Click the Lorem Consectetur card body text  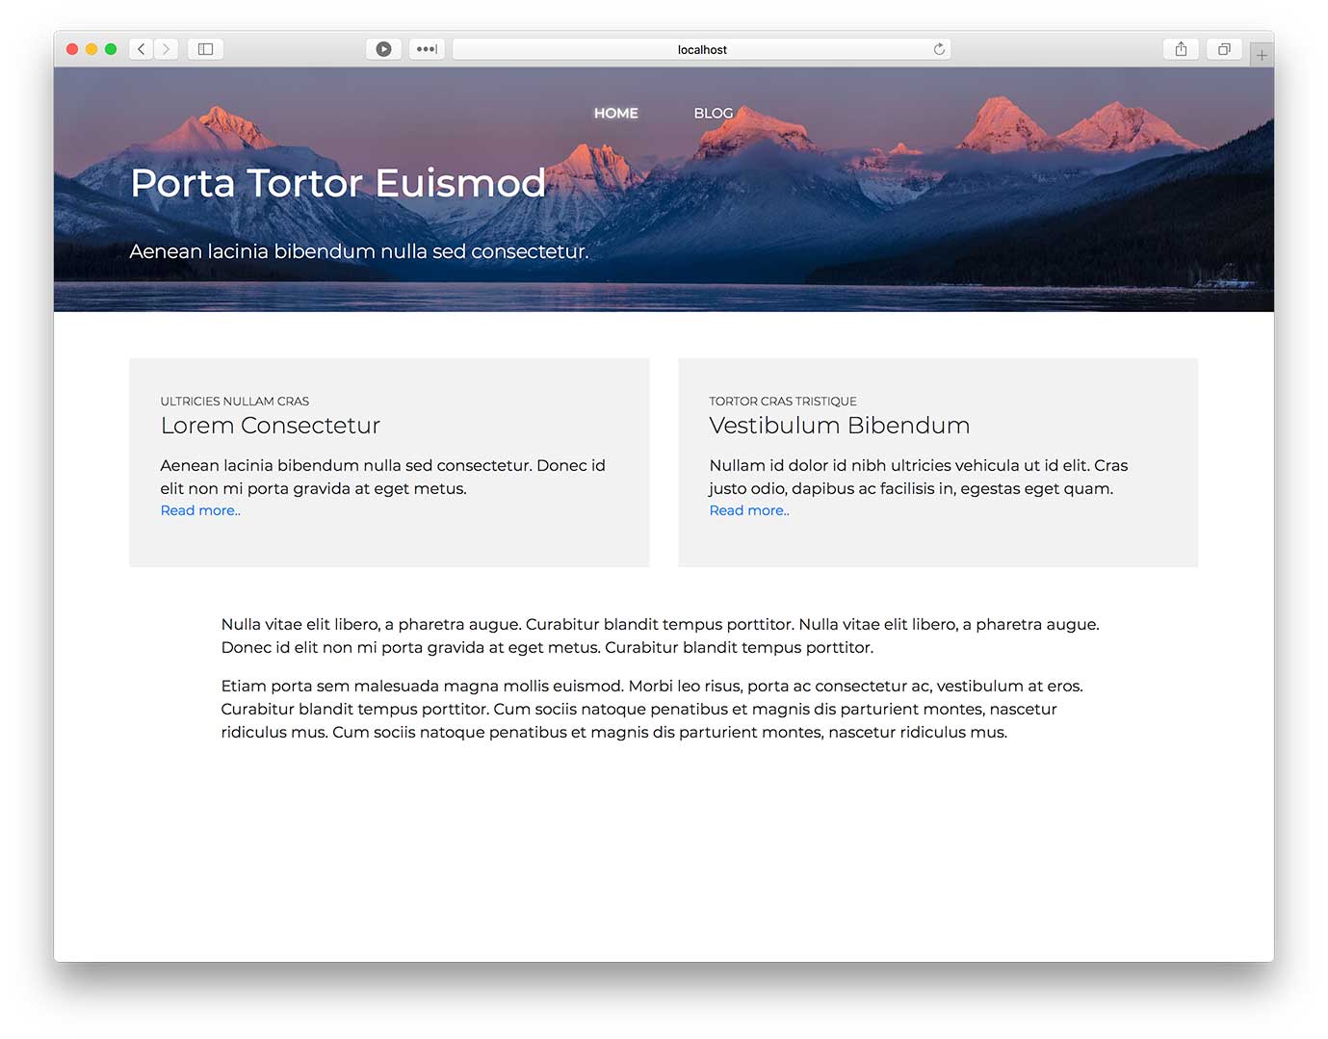[383, 477]
